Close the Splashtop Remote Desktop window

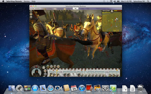[x=31, y=6]
